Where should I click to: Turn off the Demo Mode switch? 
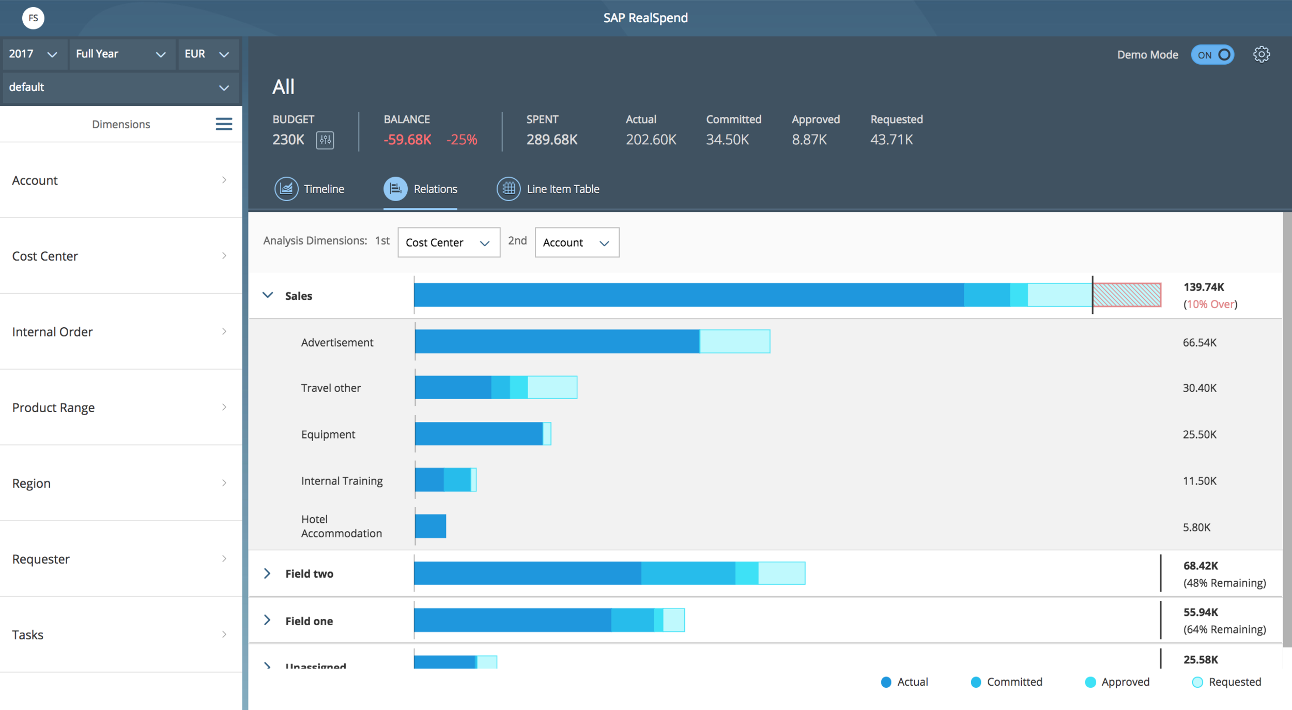pyautogui.click(x=1212, y=55)
